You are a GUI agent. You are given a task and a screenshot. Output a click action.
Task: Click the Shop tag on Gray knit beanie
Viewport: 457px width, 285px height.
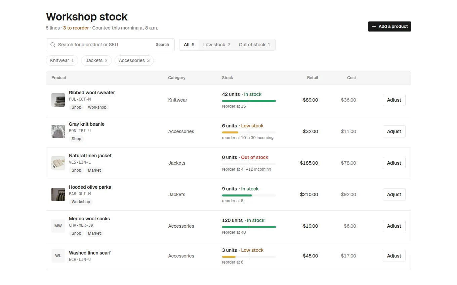point(76,139)
